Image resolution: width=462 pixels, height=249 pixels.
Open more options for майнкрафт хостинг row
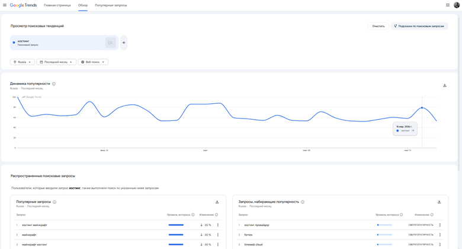218,245
